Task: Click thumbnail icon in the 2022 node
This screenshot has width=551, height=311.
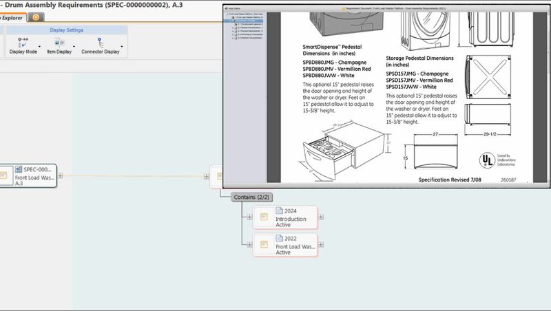Action: [264, 244]
